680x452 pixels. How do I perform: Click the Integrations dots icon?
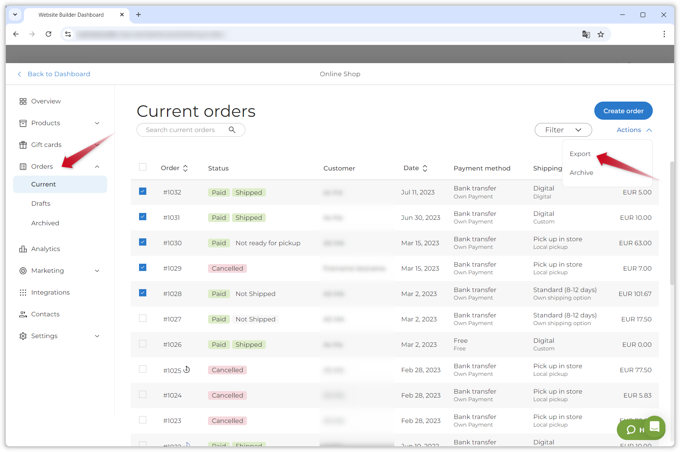[x=23, y=292]
